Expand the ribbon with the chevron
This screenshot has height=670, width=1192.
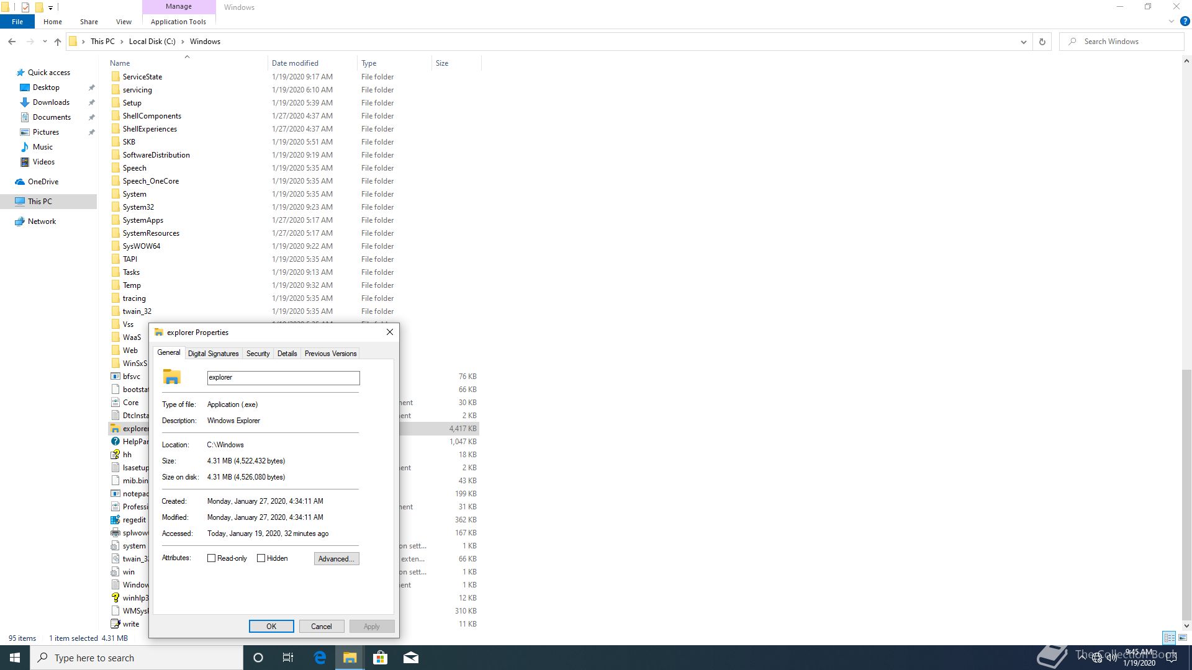[1172, 21]
